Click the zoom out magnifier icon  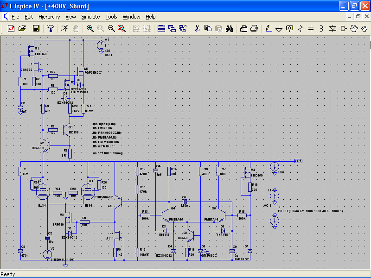(111, 29)
